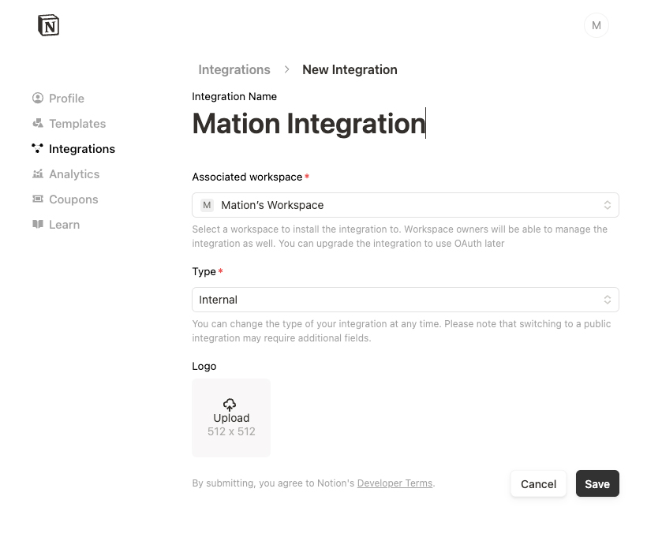Click the Analytics chart icon
Image resolution: width=647 pixels, height=537 pixels.
(x=38, y=173)
